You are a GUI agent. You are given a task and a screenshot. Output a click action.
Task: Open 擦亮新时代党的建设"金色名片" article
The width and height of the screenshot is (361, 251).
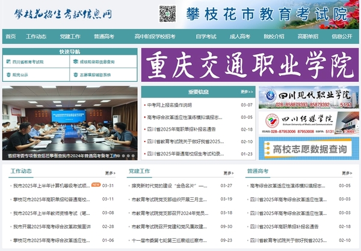170,185
